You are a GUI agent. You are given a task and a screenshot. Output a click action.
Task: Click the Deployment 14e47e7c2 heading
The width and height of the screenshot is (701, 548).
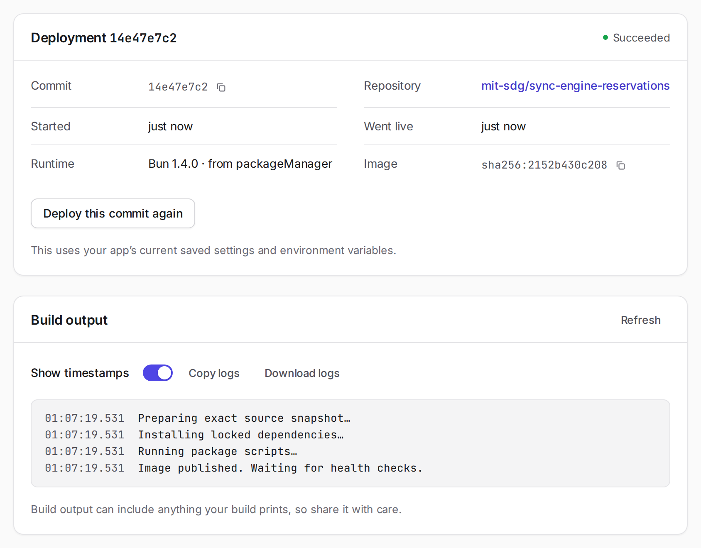[x=104, y=38]
